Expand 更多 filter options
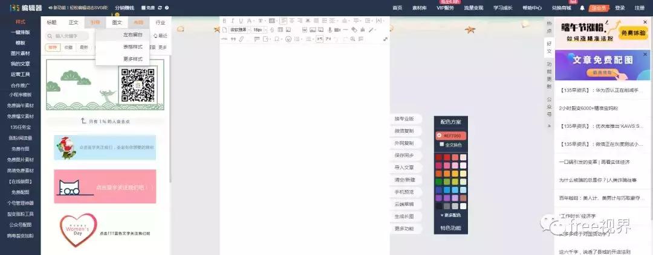This screenshot has width=653, height=255. point(163,48)
